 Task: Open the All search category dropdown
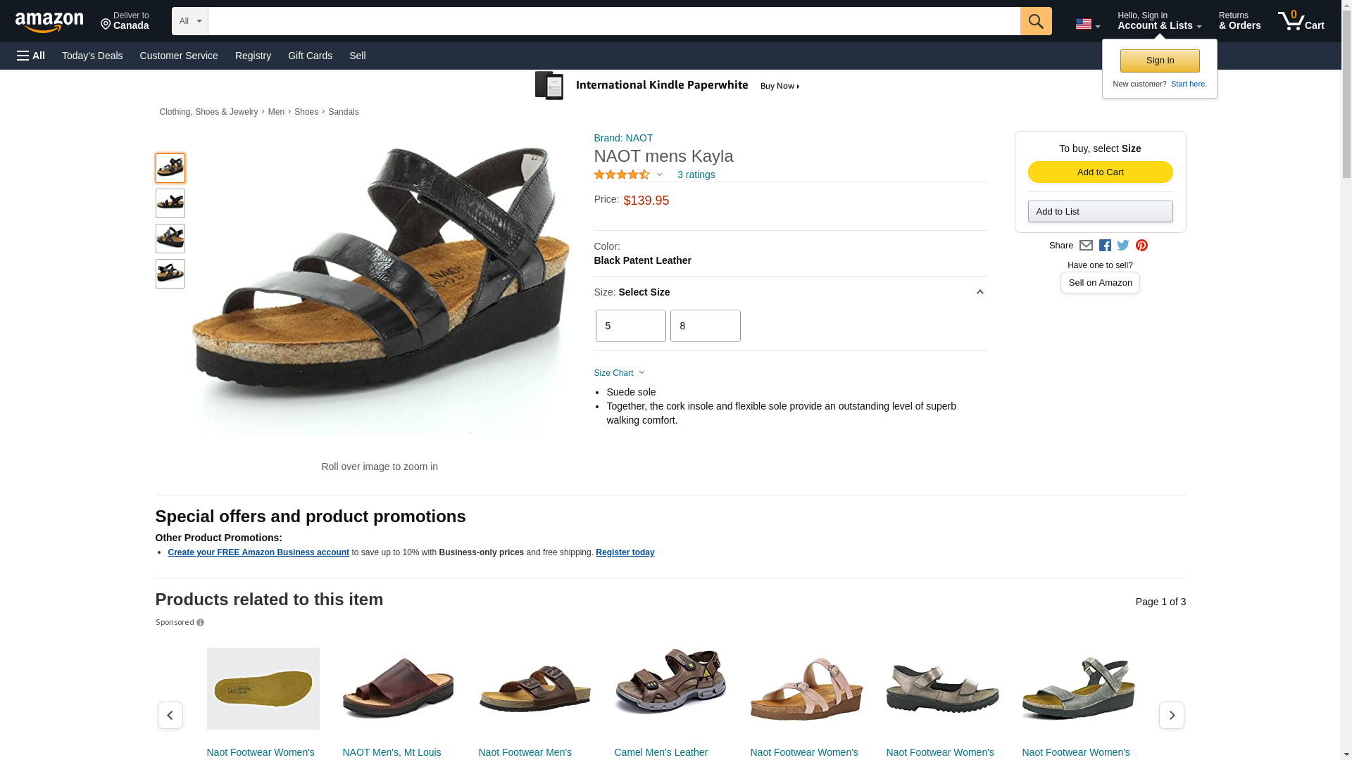189,21
